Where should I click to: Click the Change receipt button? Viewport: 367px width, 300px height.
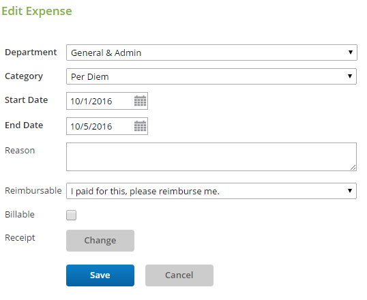coord(100,241)
